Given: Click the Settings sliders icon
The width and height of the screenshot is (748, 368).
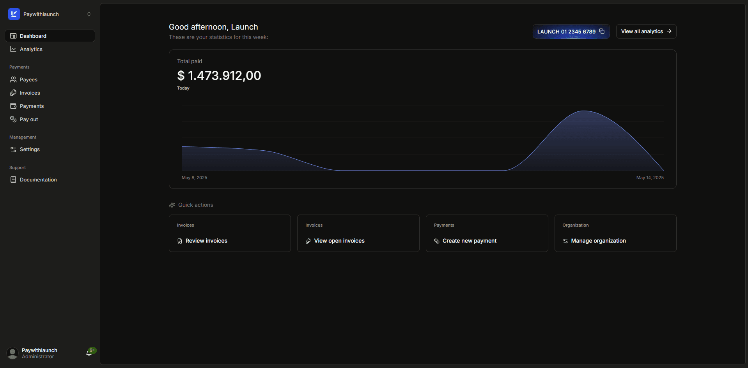Looking at the screenshot, I should coord(13,150).
